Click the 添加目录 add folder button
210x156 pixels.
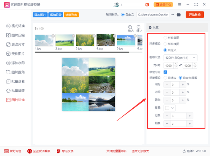click(56, 15)
